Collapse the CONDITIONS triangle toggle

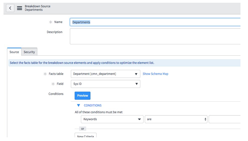click(x=78, y=105)
